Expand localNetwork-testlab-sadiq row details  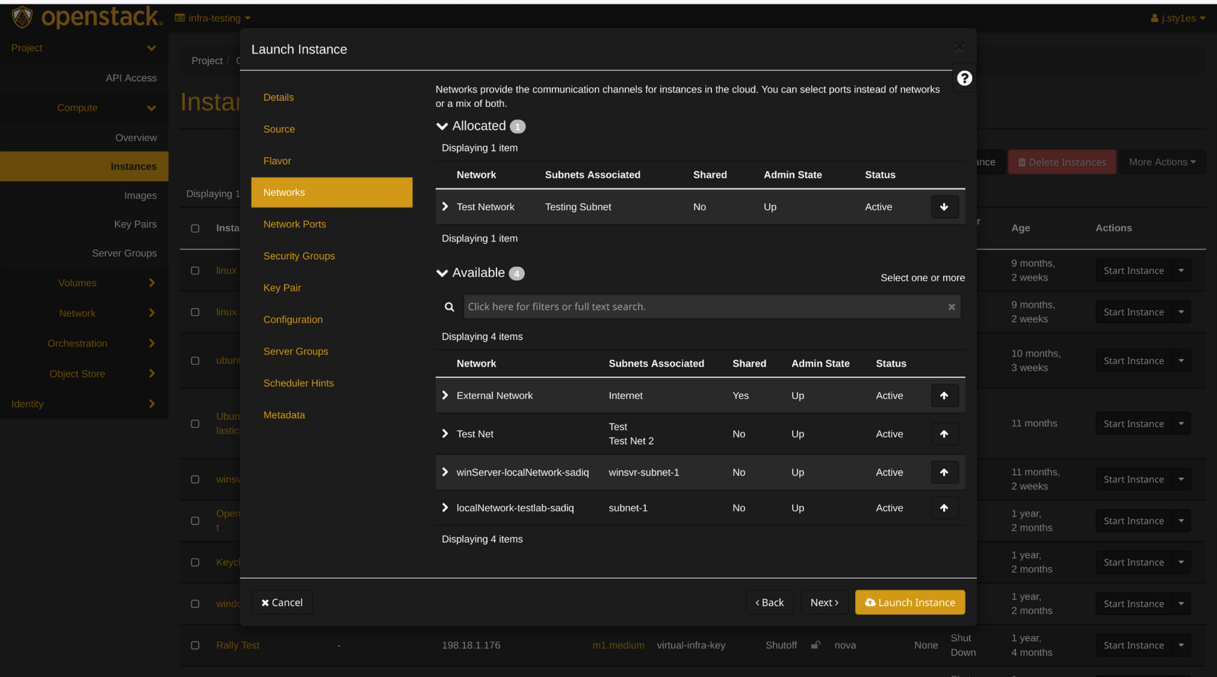445,507
